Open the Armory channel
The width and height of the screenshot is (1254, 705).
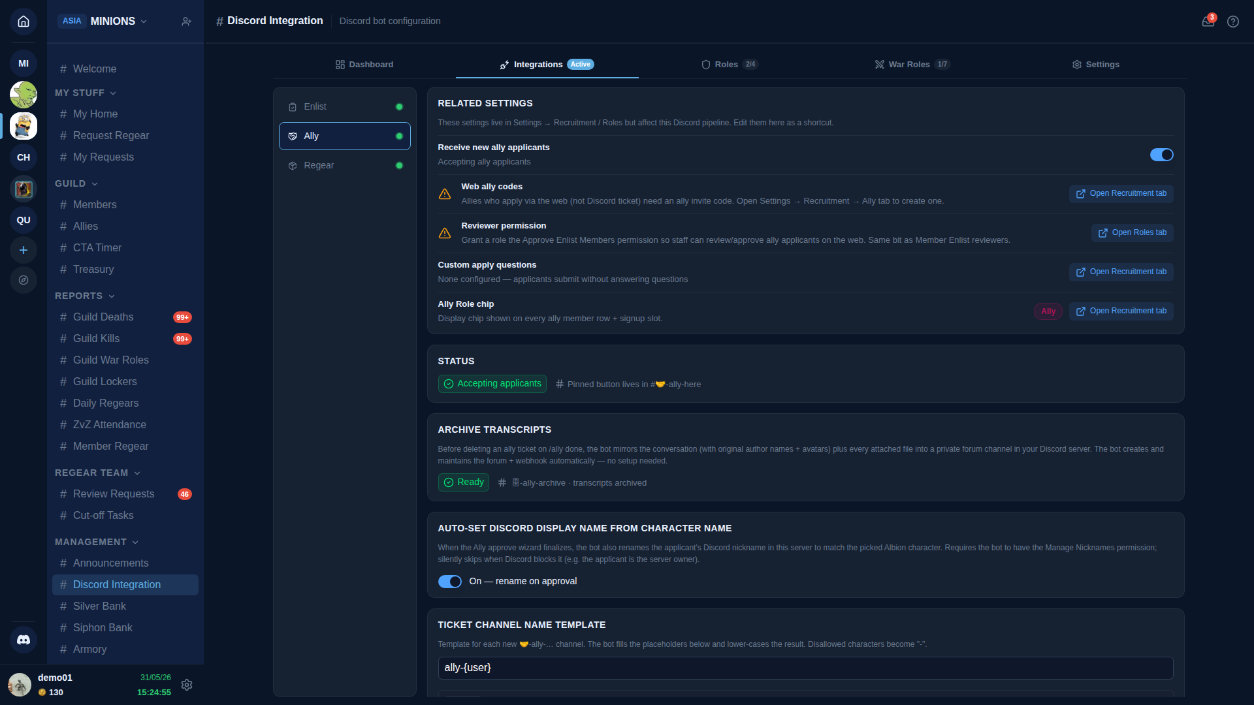125,650
